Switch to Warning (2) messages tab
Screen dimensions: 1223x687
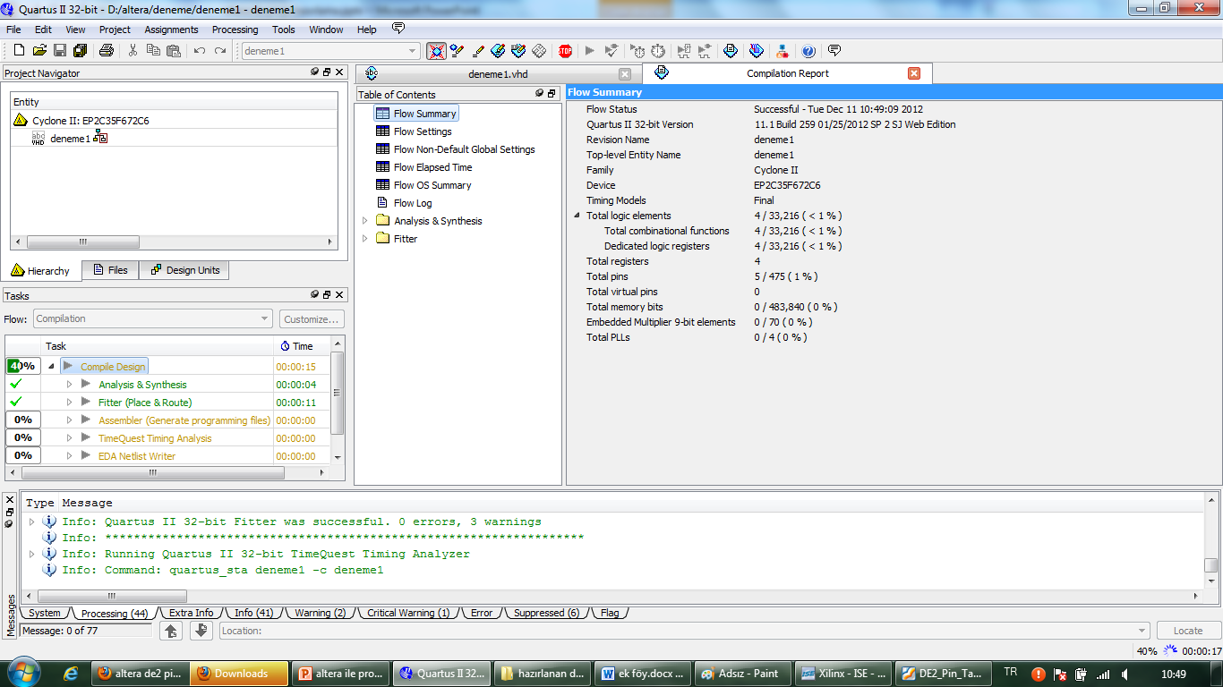pos(320,613)
